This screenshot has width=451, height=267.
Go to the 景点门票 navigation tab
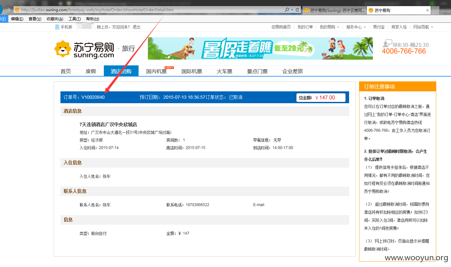257,71
